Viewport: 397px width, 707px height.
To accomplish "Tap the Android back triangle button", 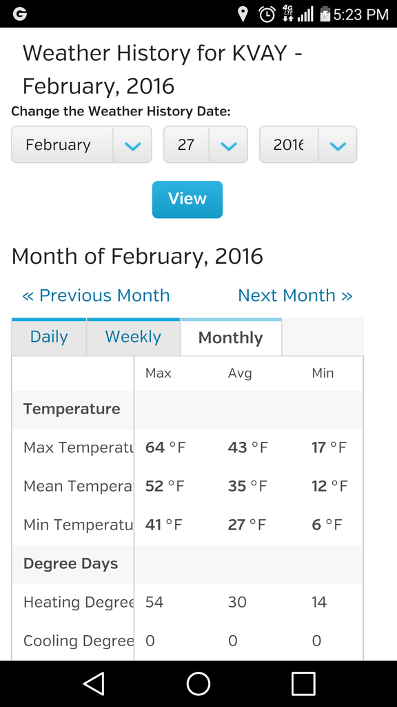I will (94, 684).
